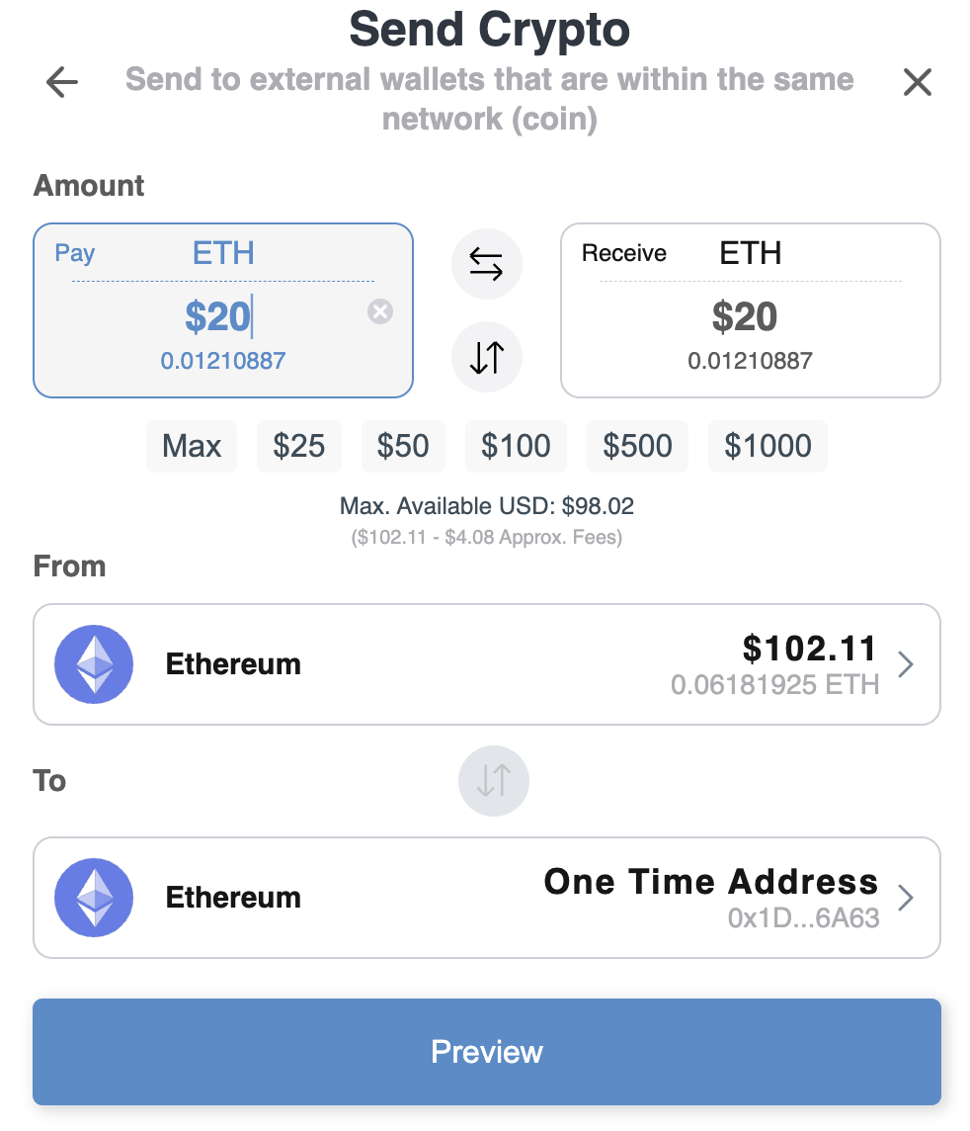Pick the $100 quick amount
The width and height of the screenshot is (970, 1131).
click(x=516, y=446)
